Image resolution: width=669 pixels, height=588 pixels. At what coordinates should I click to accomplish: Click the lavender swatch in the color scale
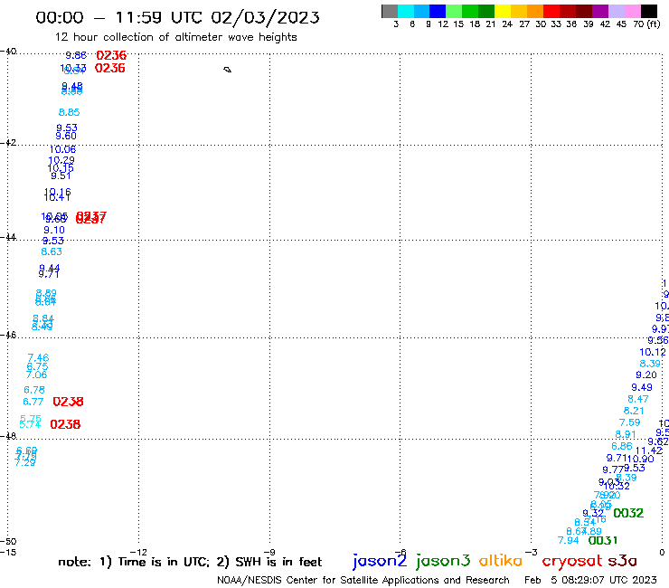[x=616, y=11]
